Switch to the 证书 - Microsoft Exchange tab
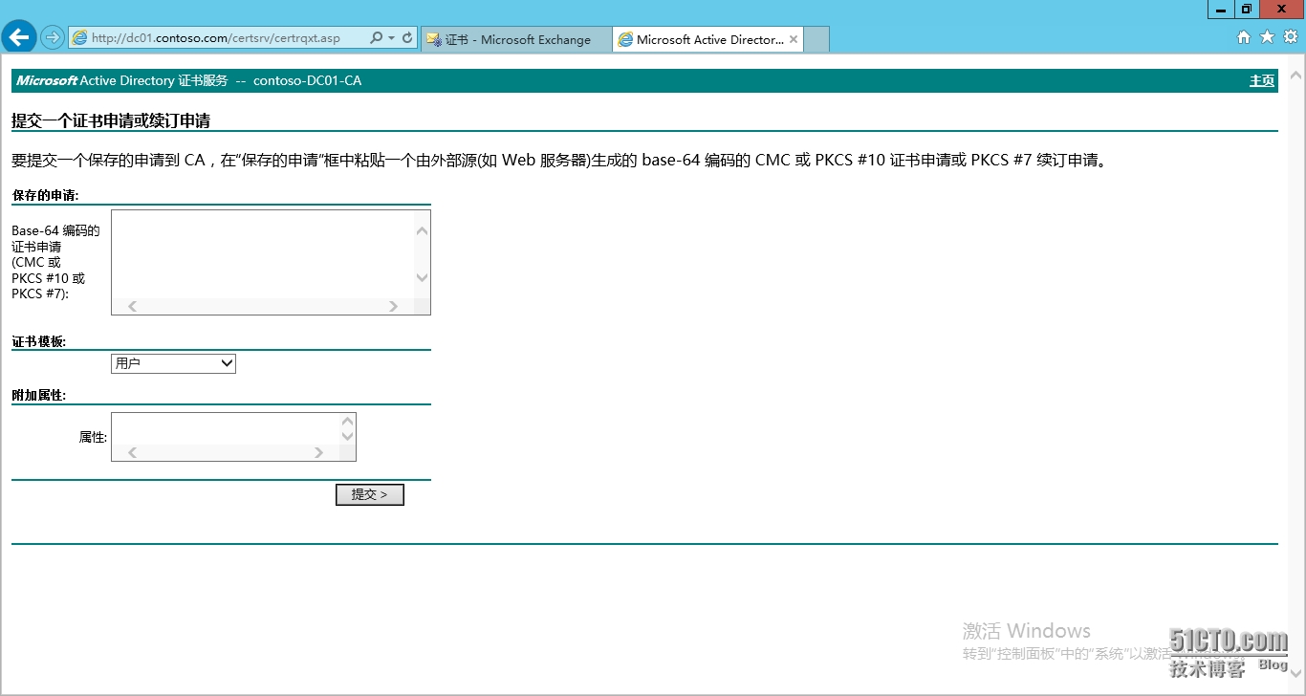 coord(514,39)
